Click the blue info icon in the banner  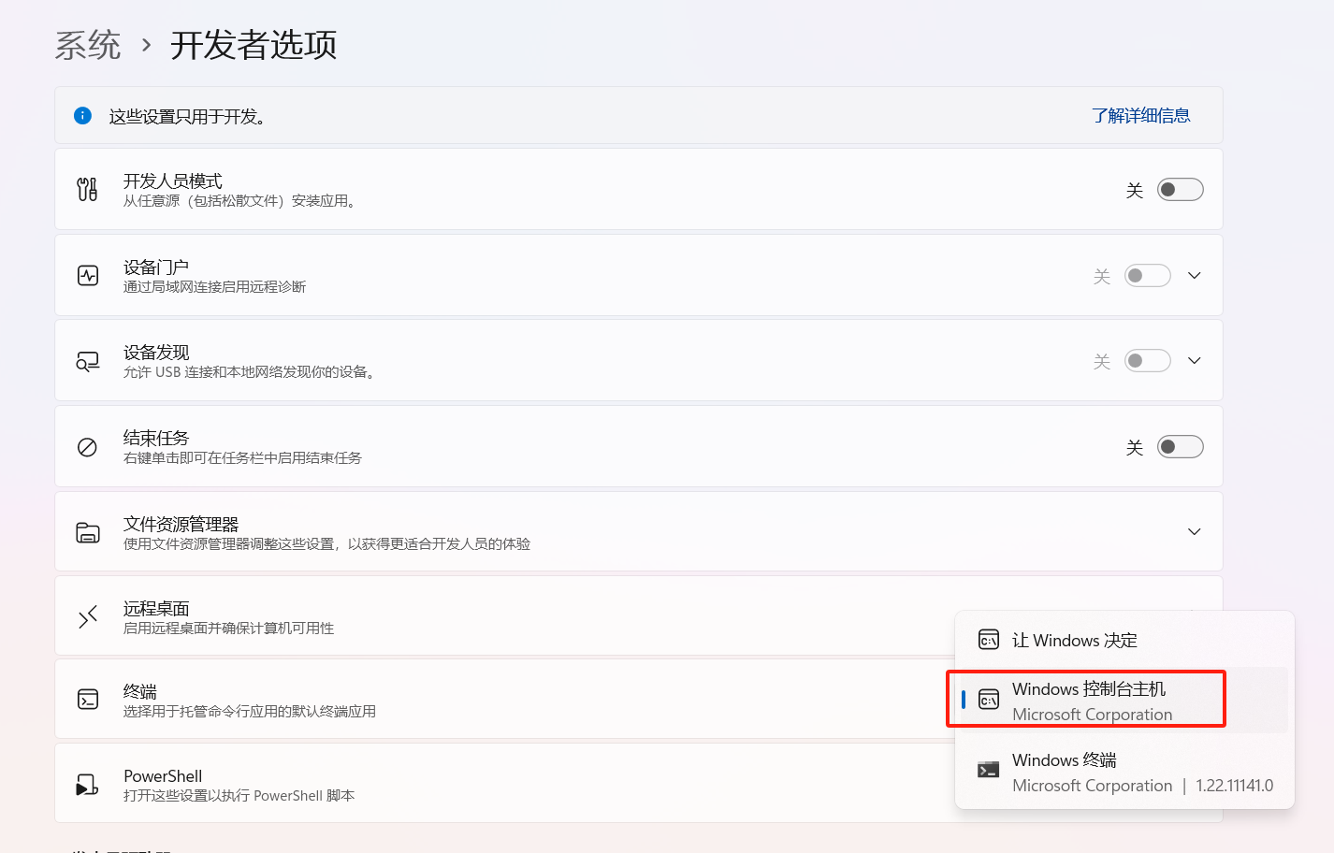coord(82,116)
